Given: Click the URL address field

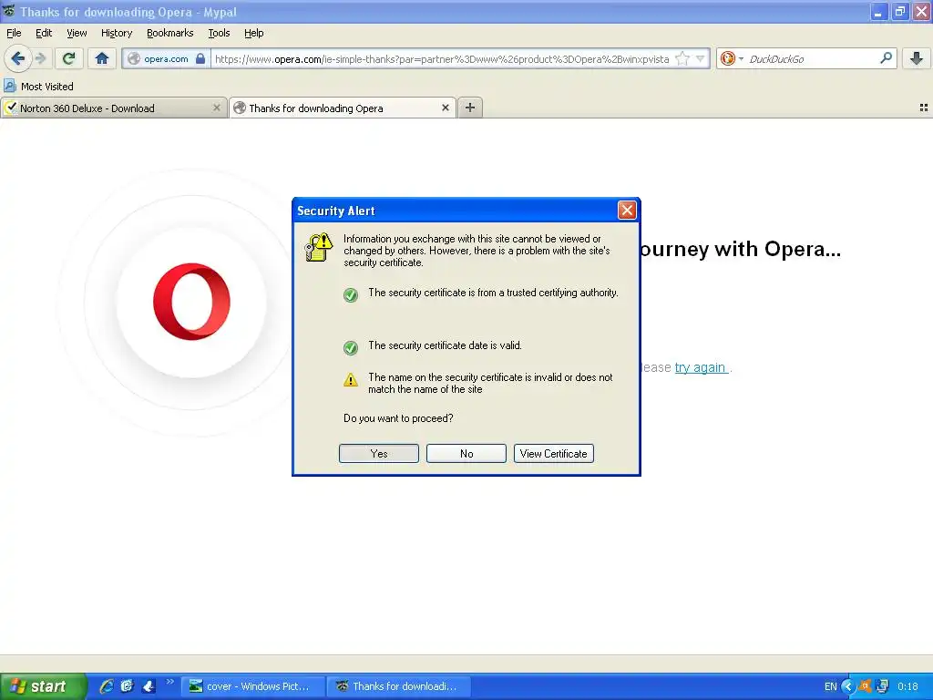Looking at the screenshot, I should coord(442,59).
